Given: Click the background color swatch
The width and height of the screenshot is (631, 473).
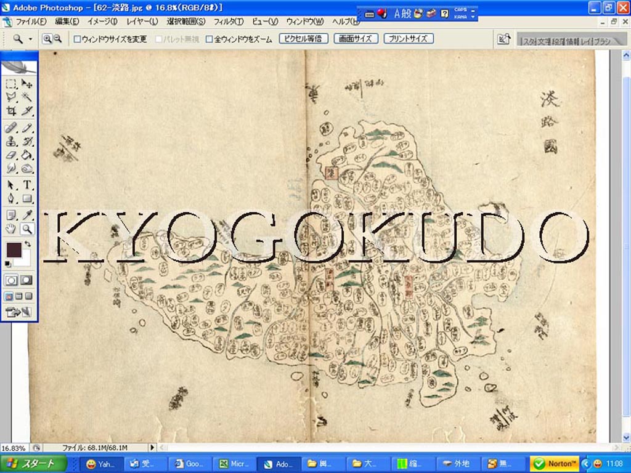Looking at the screenshot, I should click(x=25, y=259).
